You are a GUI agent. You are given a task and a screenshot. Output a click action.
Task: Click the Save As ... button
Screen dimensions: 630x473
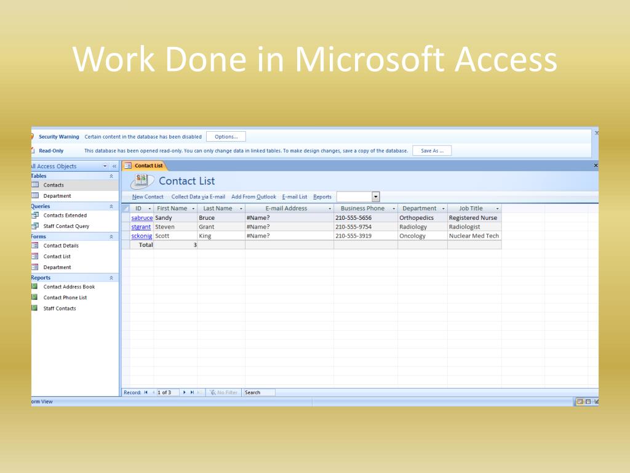click(432, 151)
